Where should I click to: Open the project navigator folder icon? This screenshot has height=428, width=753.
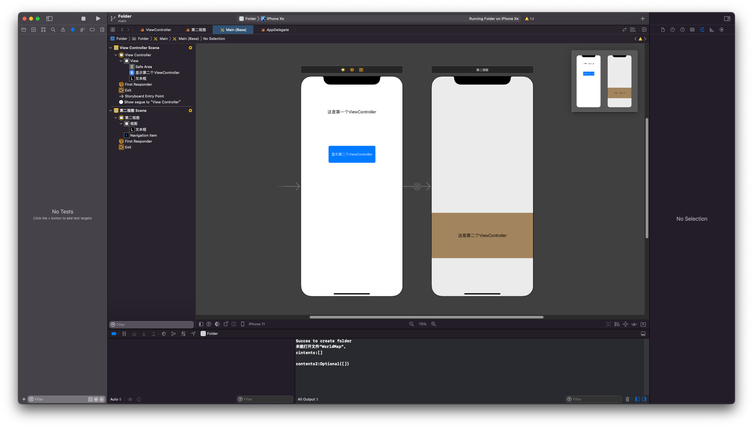(24, 30)
